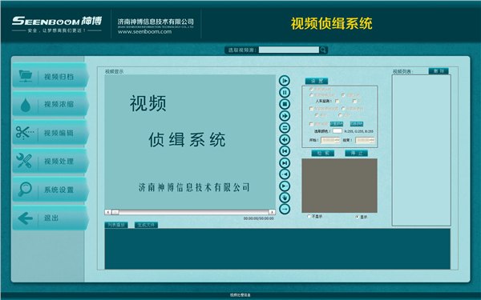Viewport: 481px width, 300px height.
Task: Tick the checkbox directly after 人车监测 label
Action: 338,101
